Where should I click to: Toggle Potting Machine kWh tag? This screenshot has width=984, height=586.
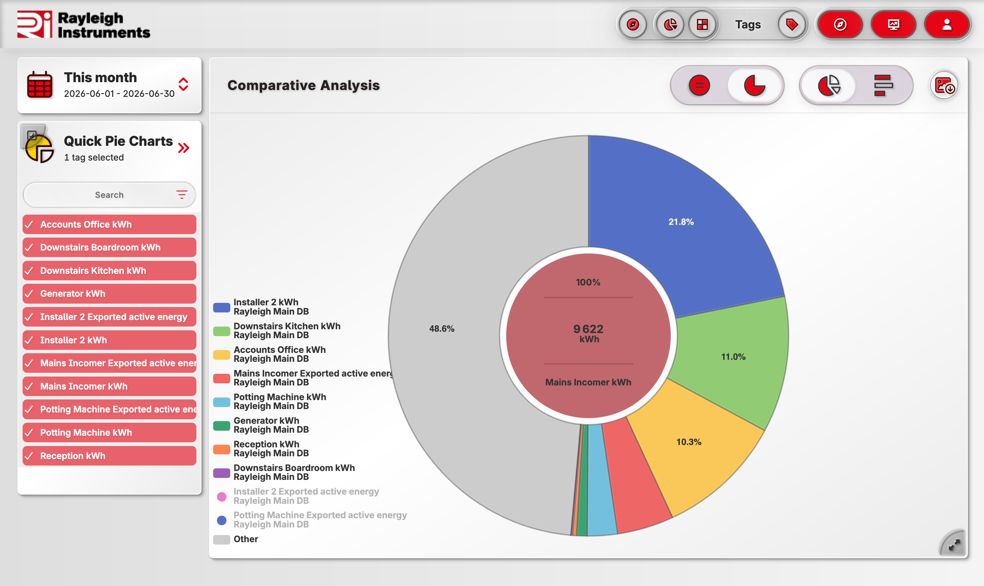tap(109, 432)
